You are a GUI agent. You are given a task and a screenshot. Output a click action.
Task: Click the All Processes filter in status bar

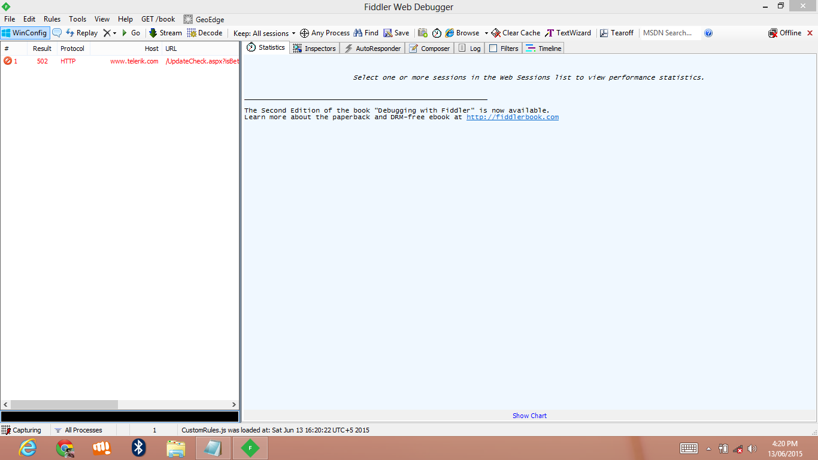pyautogui.click(x=78, y=430)
